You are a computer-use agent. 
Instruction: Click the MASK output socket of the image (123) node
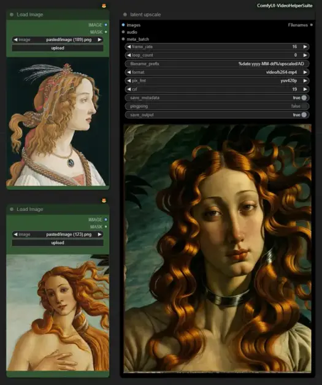[106, 227]
